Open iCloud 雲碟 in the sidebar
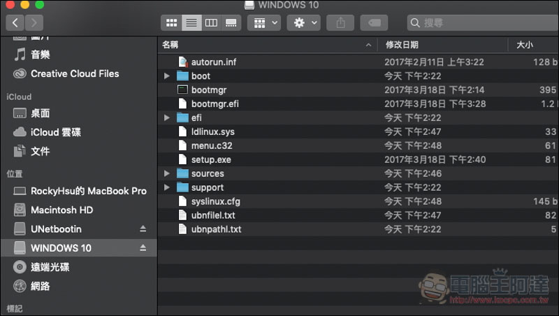559x316 pixels. click(78, 132)
